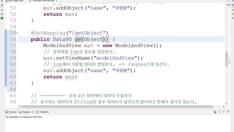Click the horizontal scrollbar right arrow

point(223,107)
